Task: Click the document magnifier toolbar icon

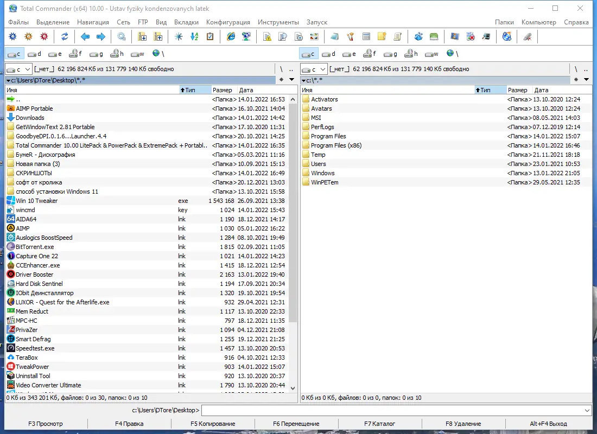Action: pos(283,36)
